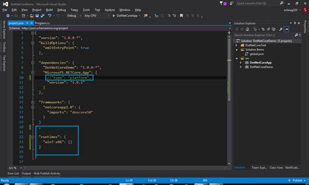Viewport: 309px width, 185px height.
Task: Click the Search Solution Explorer input field
Action: [x=264, y=35]
